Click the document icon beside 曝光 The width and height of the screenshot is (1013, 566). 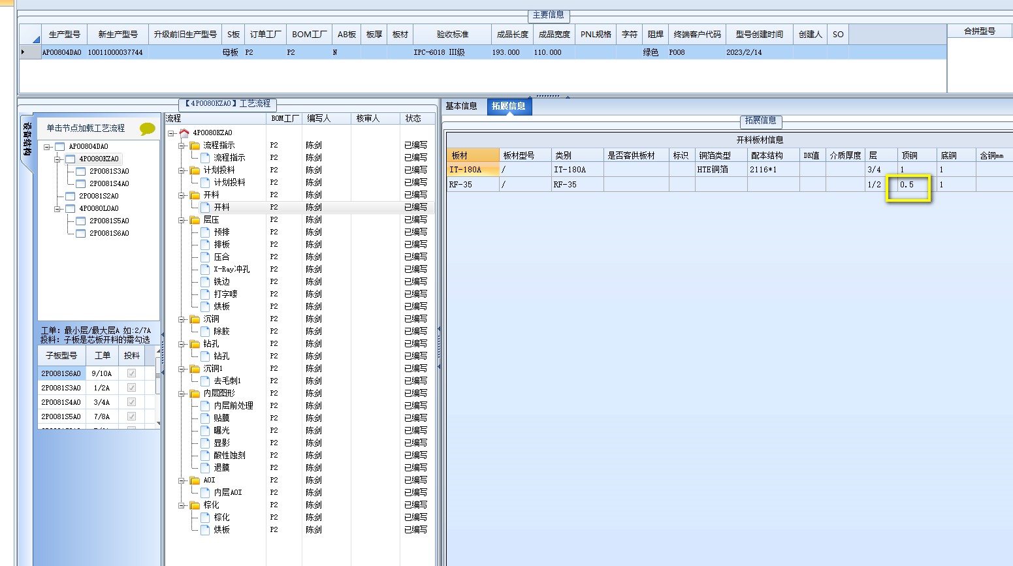click(205, 430)
